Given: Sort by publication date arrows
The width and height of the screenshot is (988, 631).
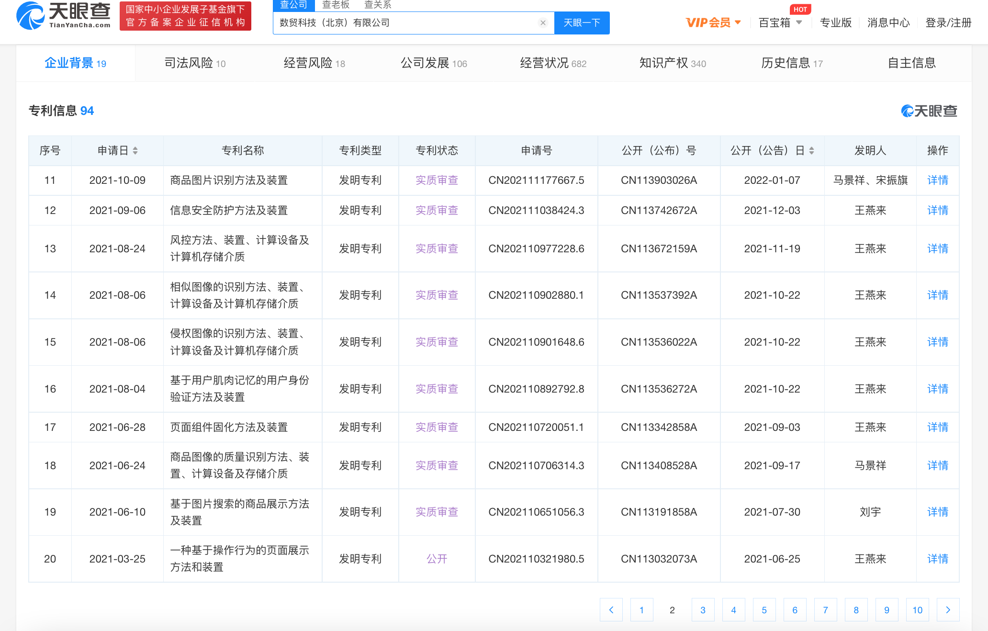Looking at the screenshot, I should [811, 151].
